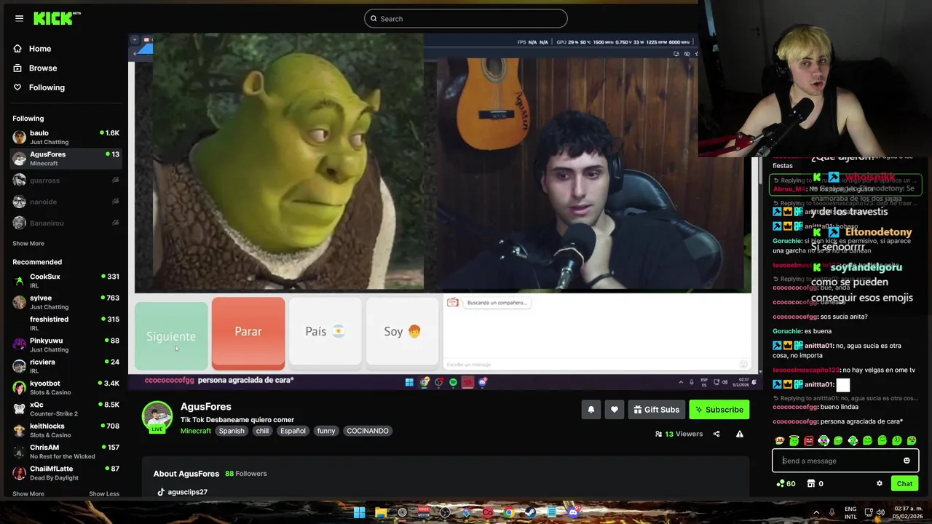Screen dimensions: 932x524
Task: Open recommended channel xQc
Action: 66,409
